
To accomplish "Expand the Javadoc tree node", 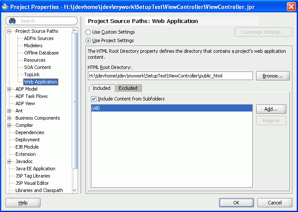I will tap(9, 161).
